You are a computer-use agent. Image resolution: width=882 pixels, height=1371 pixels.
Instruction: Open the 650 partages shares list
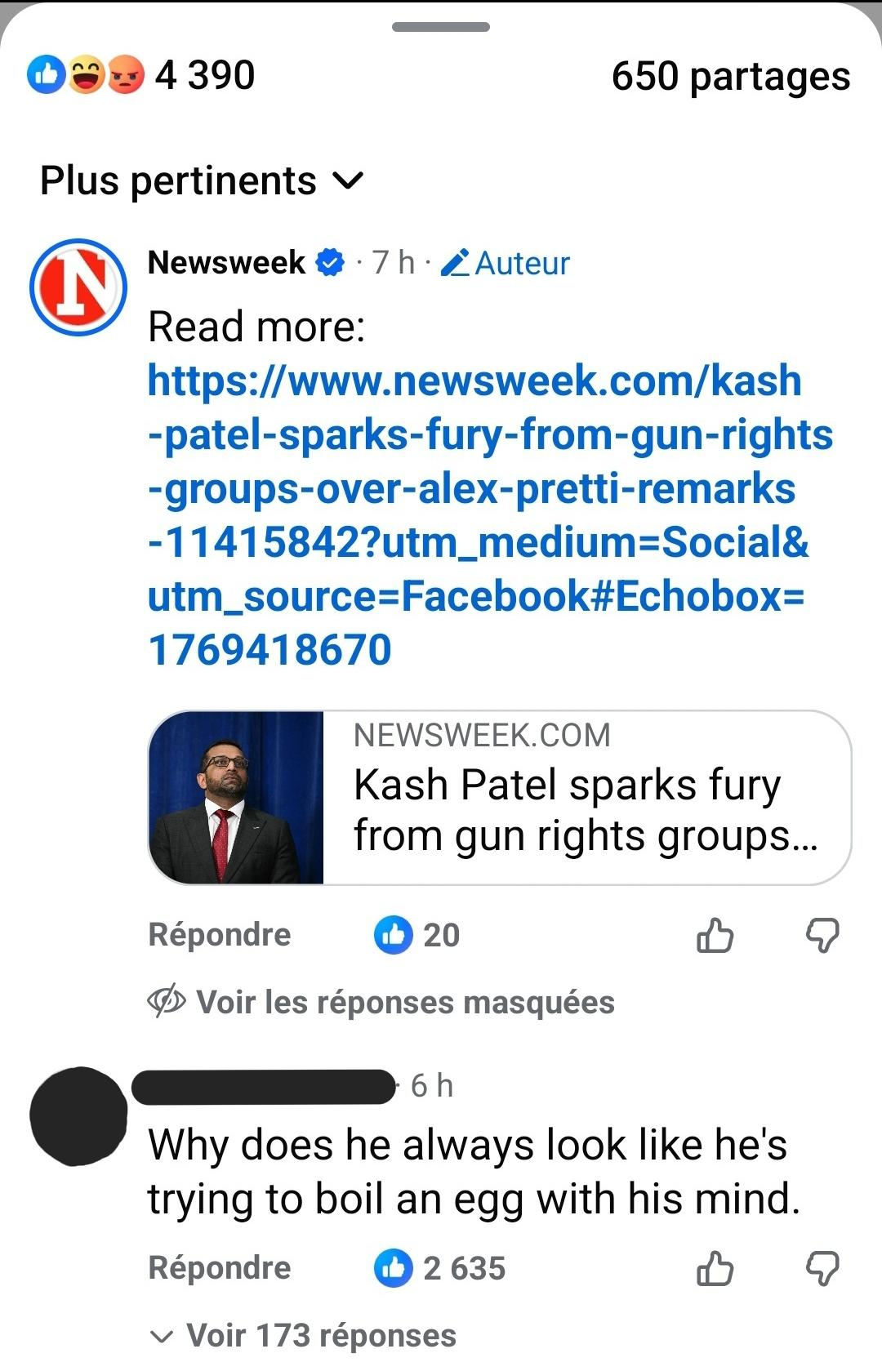(730, 77)
